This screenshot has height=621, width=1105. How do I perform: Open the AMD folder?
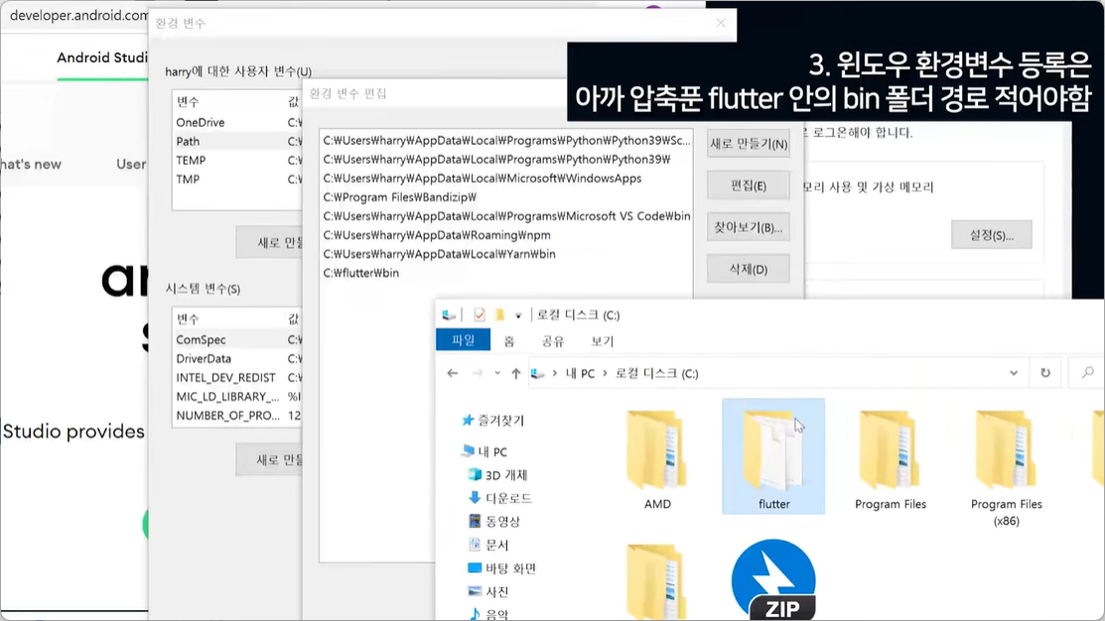657,457
